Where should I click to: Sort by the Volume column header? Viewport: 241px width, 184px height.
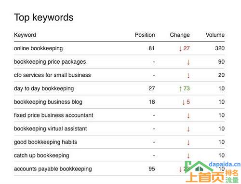coord(215,35)
